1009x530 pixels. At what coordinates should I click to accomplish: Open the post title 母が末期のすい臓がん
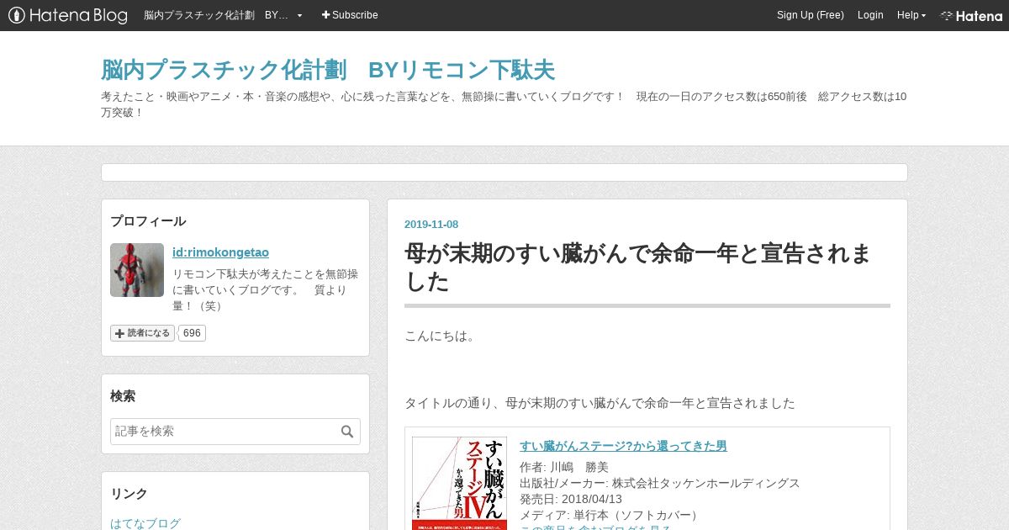638,268
